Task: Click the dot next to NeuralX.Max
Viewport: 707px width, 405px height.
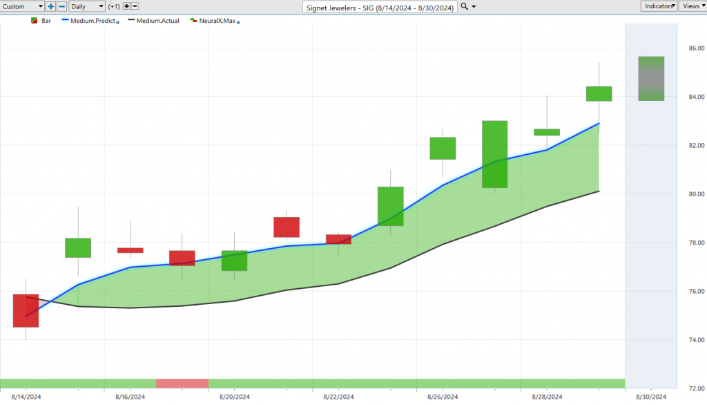Action: pos(238,22)
